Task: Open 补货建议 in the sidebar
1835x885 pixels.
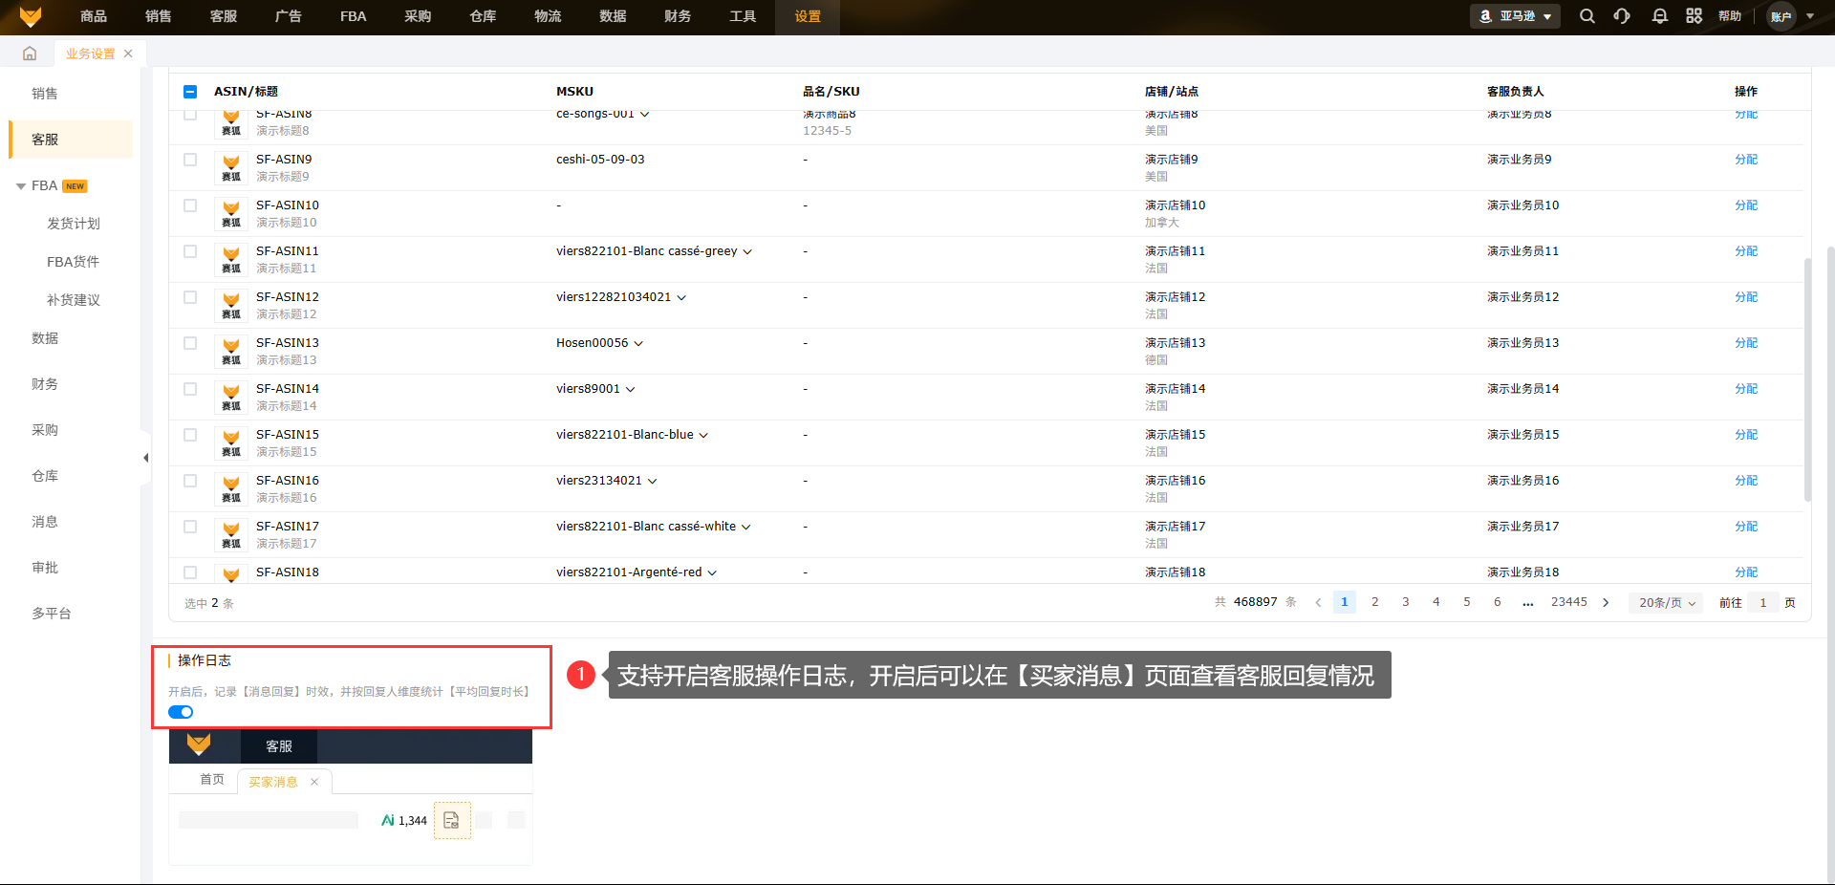Action: pos(74,300)
